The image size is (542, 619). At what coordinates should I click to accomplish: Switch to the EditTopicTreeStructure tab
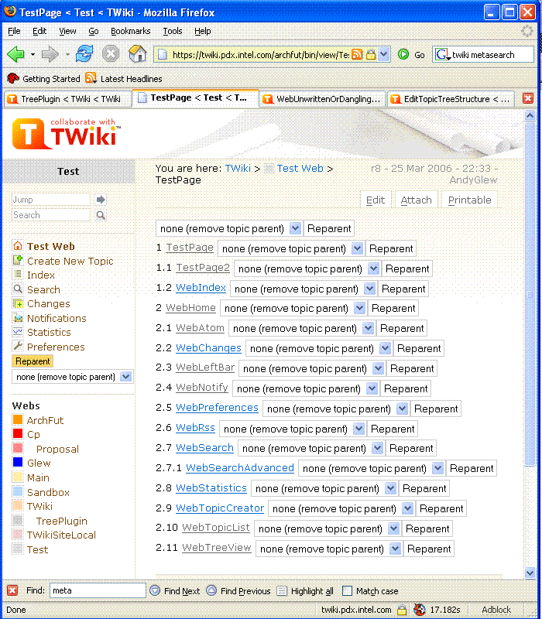click(x=451, y=99)
